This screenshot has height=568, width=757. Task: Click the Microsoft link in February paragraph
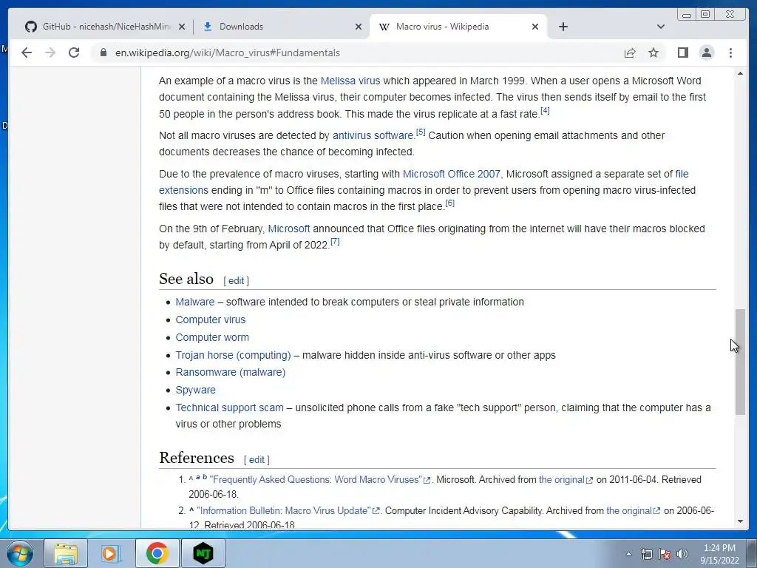289,229
